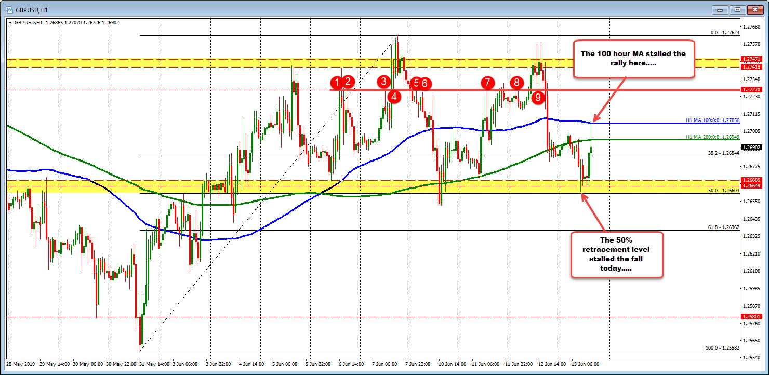Image resolution: width=769 pixels, height=375 pixels.
Task: Click the red price tag 1.26649
Action: (752, 186)
